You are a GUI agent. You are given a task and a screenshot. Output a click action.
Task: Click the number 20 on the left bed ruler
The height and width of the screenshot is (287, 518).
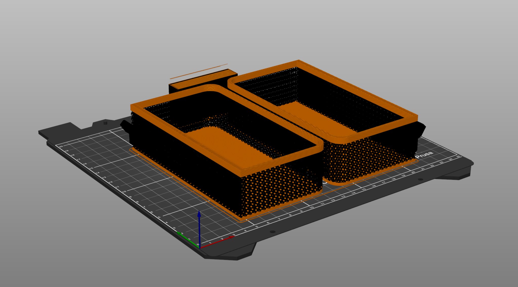pos(61,147)
